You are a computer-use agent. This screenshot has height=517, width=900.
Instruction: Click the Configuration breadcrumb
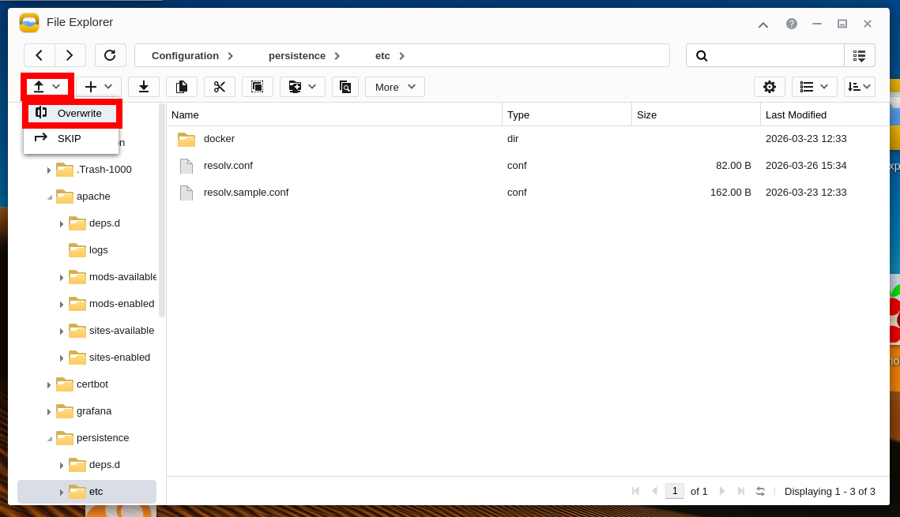click(x=185, y=55)
